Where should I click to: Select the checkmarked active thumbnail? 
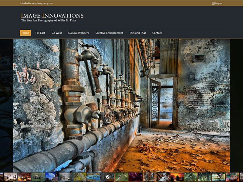[108, 177]
